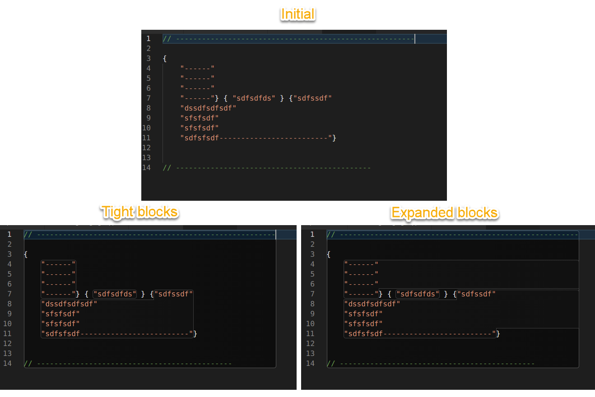Click the highlighted comment on line 1, Initial view
The height and width of the screenshot is (397, 595).
click(x=289, y=38)
